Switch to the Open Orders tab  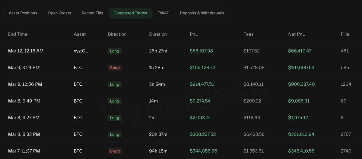tap(59, 13)
